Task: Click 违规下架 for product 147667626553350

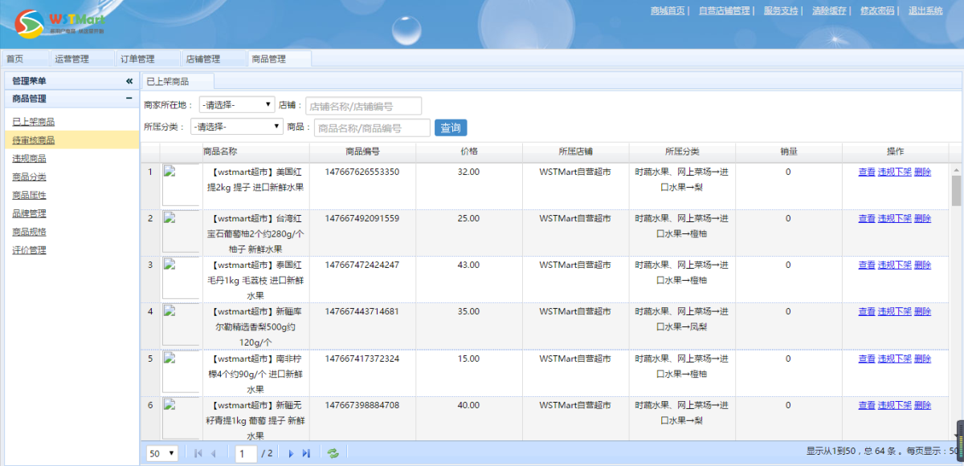Action: [x=895, y=172]
